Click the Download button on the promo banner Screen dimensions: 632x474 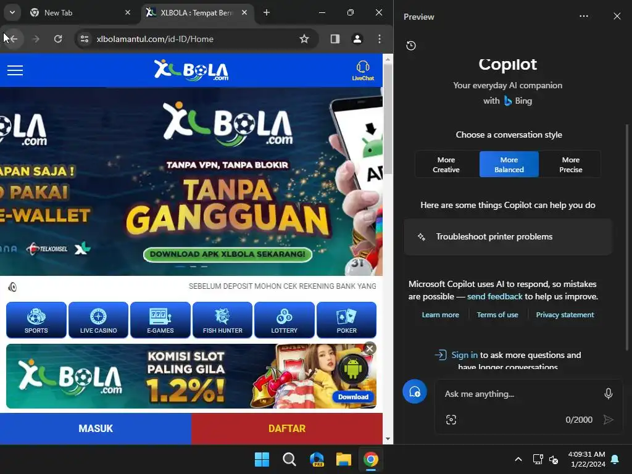[x=353, y=397]
